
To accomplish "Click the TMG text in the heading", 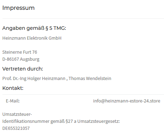I will tap(60, 28).
